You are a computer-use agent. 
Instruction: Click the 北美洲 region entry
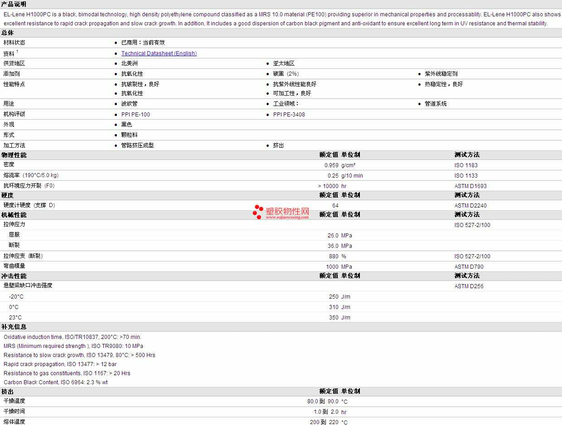130,63
